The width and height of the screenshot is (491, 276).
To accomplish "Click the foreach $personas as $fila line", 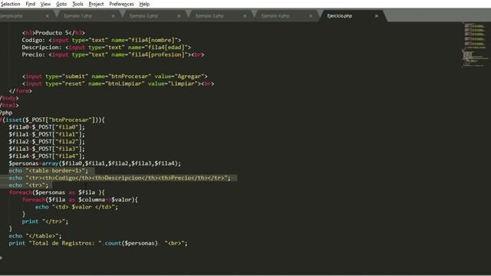I will coord(57,192).
